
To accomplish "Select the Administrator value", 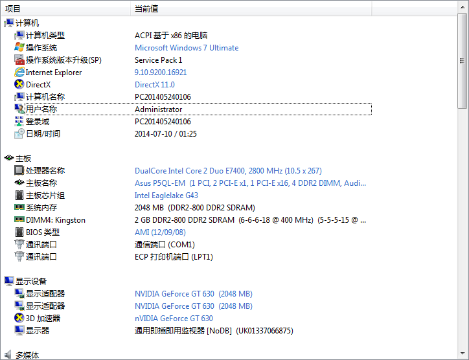I will point(159,109).
